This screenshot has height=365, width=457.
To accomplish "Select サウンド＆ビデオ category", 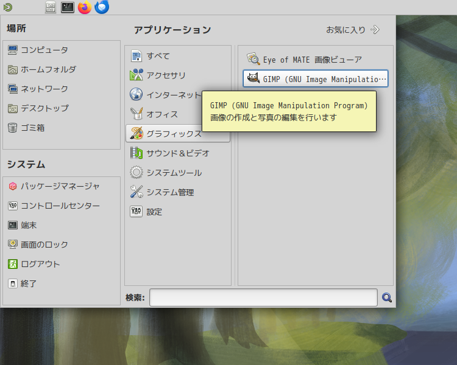I will [178, 153].
